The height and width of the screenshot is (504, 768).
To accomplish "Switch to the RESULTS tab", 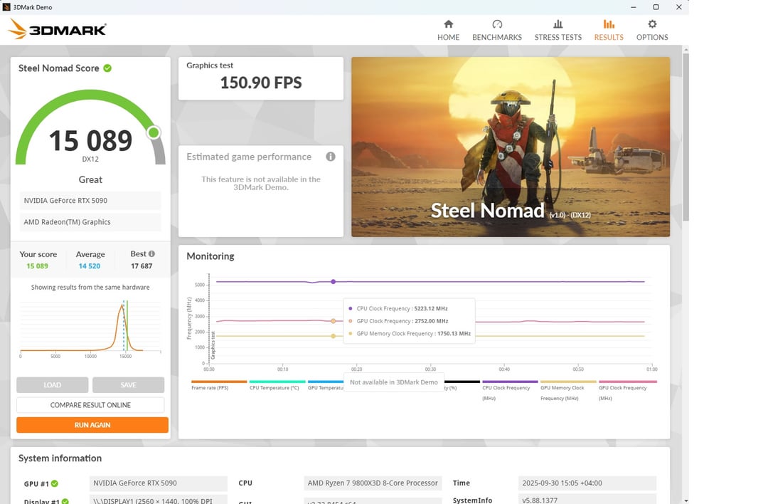I will 609,30.
